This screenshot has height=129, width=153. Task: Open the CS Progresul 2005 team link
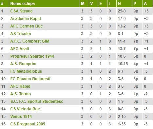[x=28, y=124]
